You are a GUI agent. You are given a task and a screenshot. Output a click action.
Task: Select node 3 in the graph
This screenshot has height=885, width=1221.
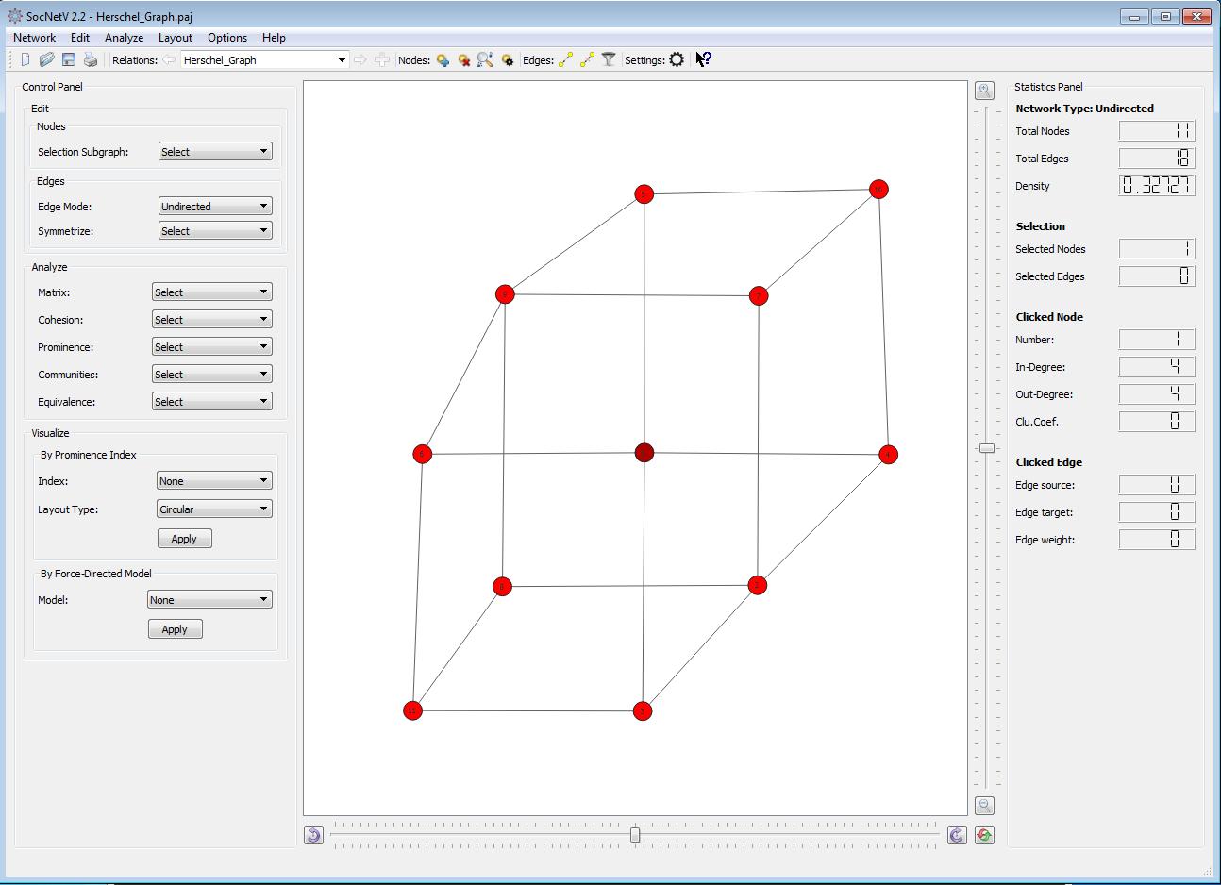(643, 711)
